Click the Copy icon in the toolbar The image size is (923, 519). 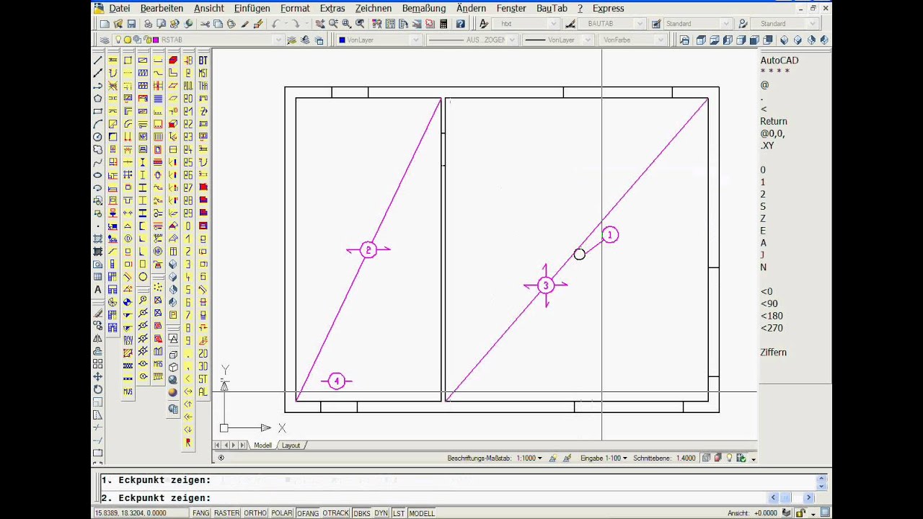point(218,24)
